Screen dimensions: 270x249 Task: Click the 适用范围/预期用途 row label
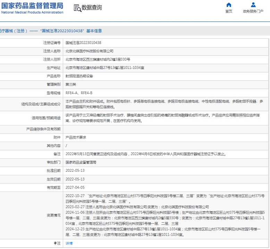(46, 118)
